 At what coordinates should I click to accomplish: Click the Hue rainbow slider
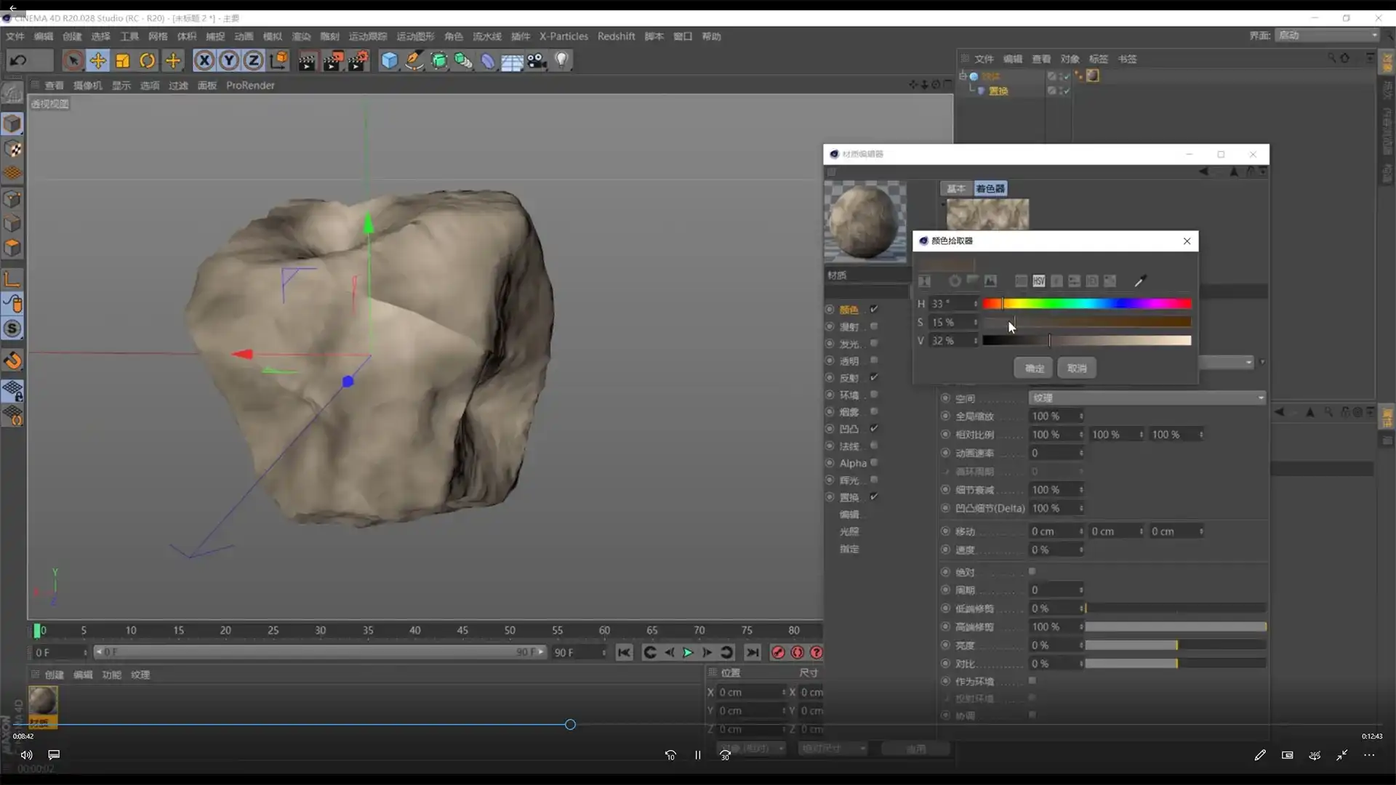[x=1086, y=304]
